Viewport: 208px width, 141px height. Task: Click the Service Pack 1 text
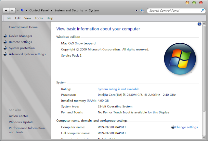coord(71,55)
